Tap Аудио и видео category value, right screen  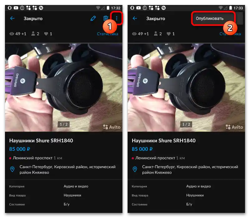pos(199,186)
